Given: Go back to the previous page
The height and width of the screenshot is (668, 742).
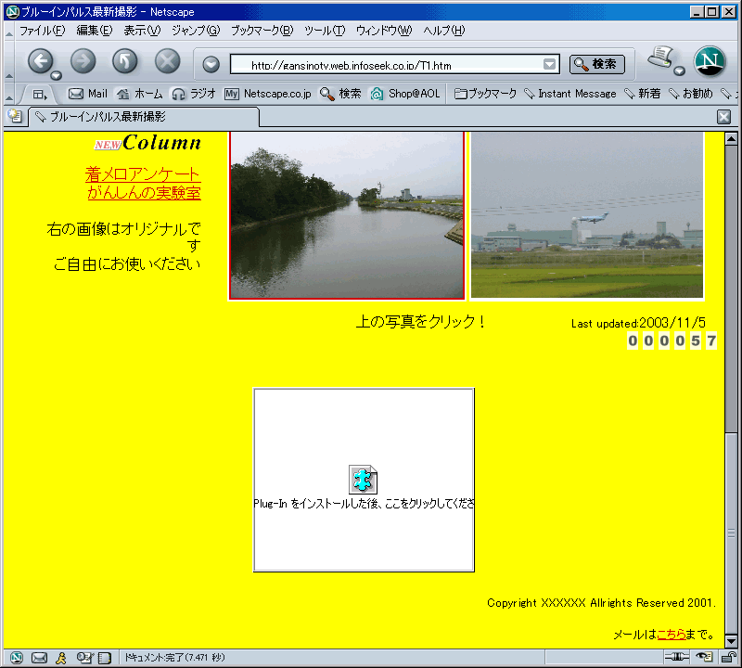Looking at the screenshot, I should (x=41, y=61).
